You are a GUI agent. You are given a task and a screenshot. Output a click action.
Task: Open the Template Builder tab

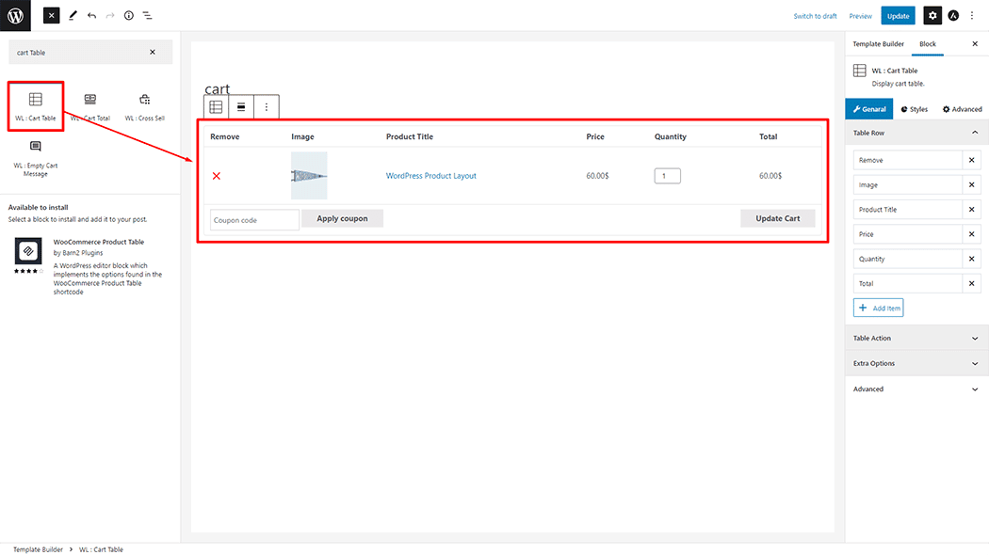[878, 44]
